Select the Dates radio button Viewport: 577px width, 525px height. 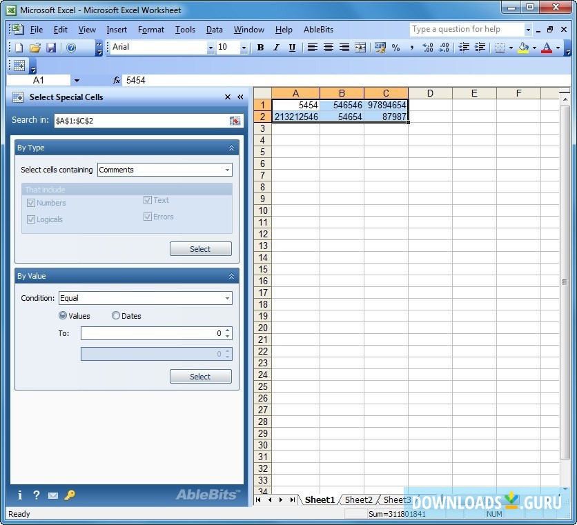point(116,315)
